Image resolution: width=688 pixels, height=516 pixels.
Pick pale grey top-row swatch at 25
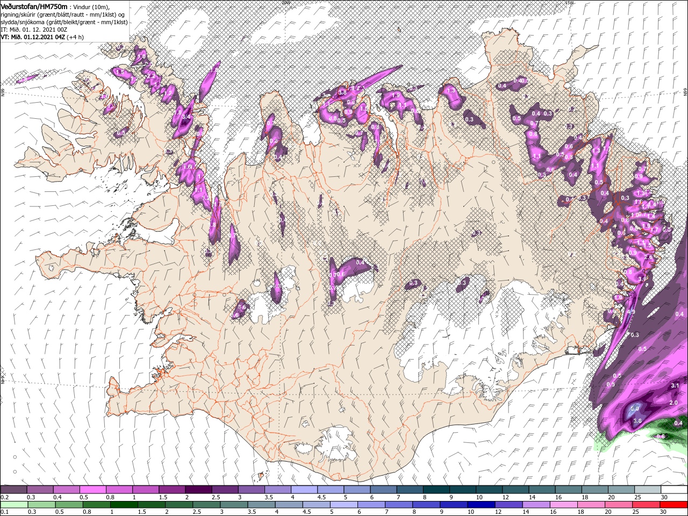coord(648,490)
